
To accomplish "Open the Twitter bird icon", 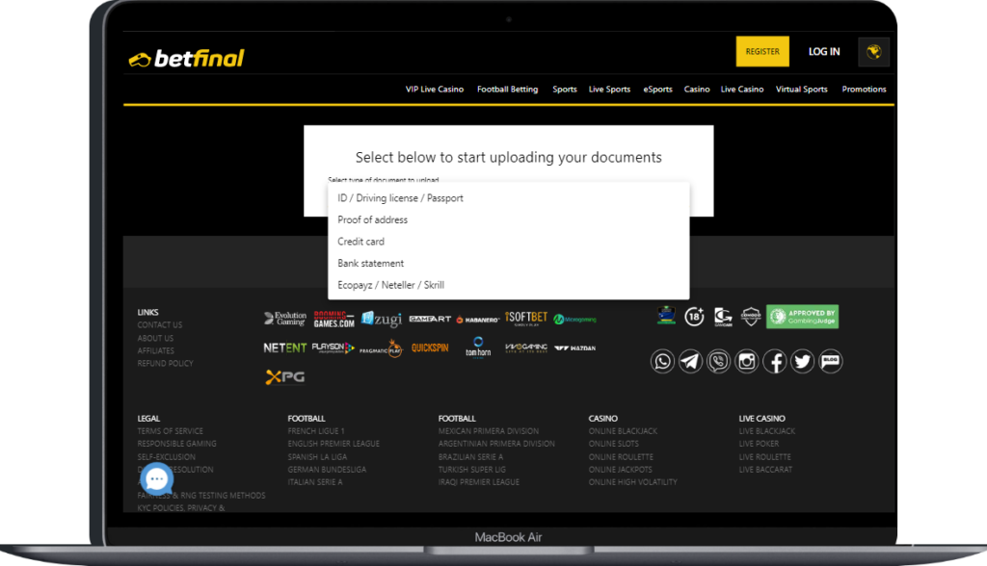I will pyautogui.click(x=802, y=361).
